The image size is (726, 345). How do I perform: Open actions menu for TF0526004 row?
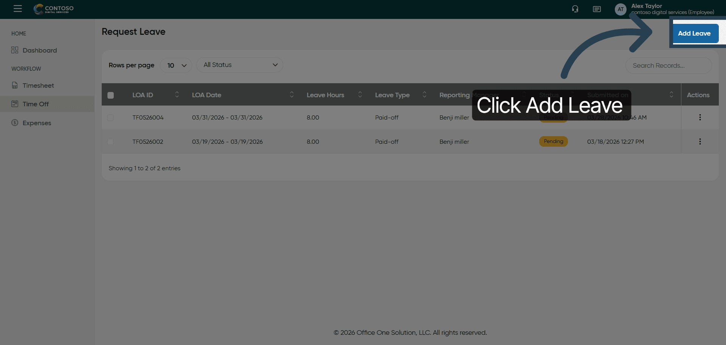coord(700,117)
